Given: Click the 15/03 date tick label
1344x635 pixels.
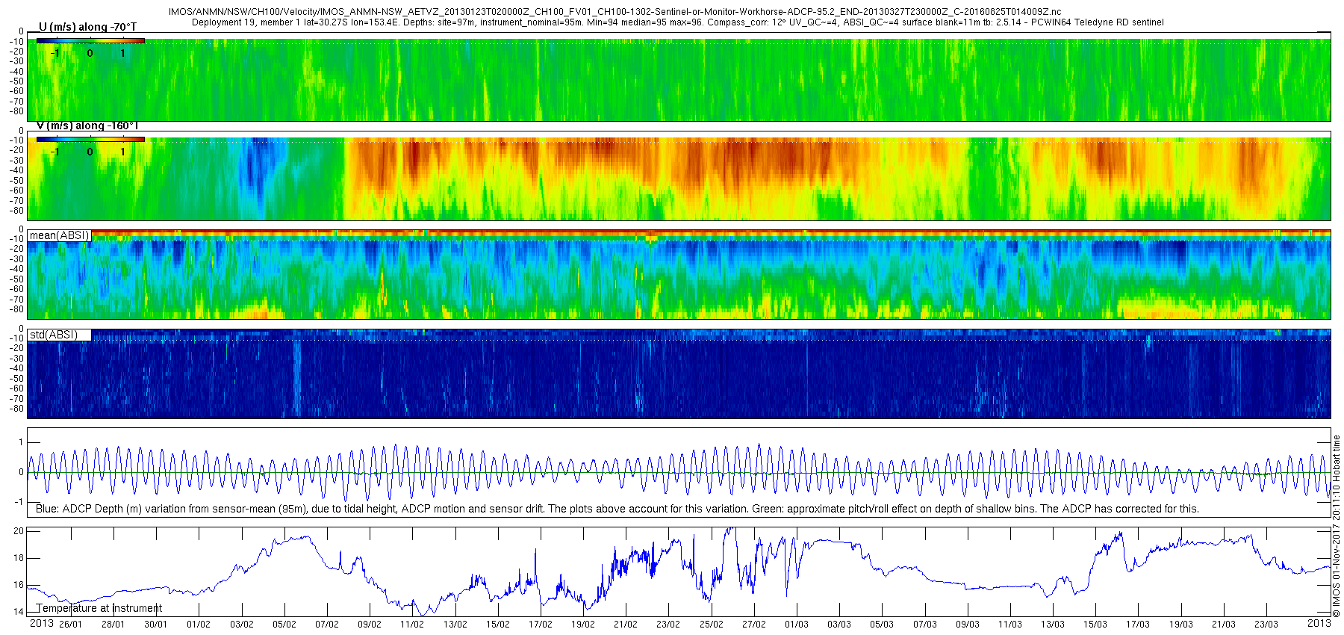Looking at the screenshot, I should coord(1095,625).
